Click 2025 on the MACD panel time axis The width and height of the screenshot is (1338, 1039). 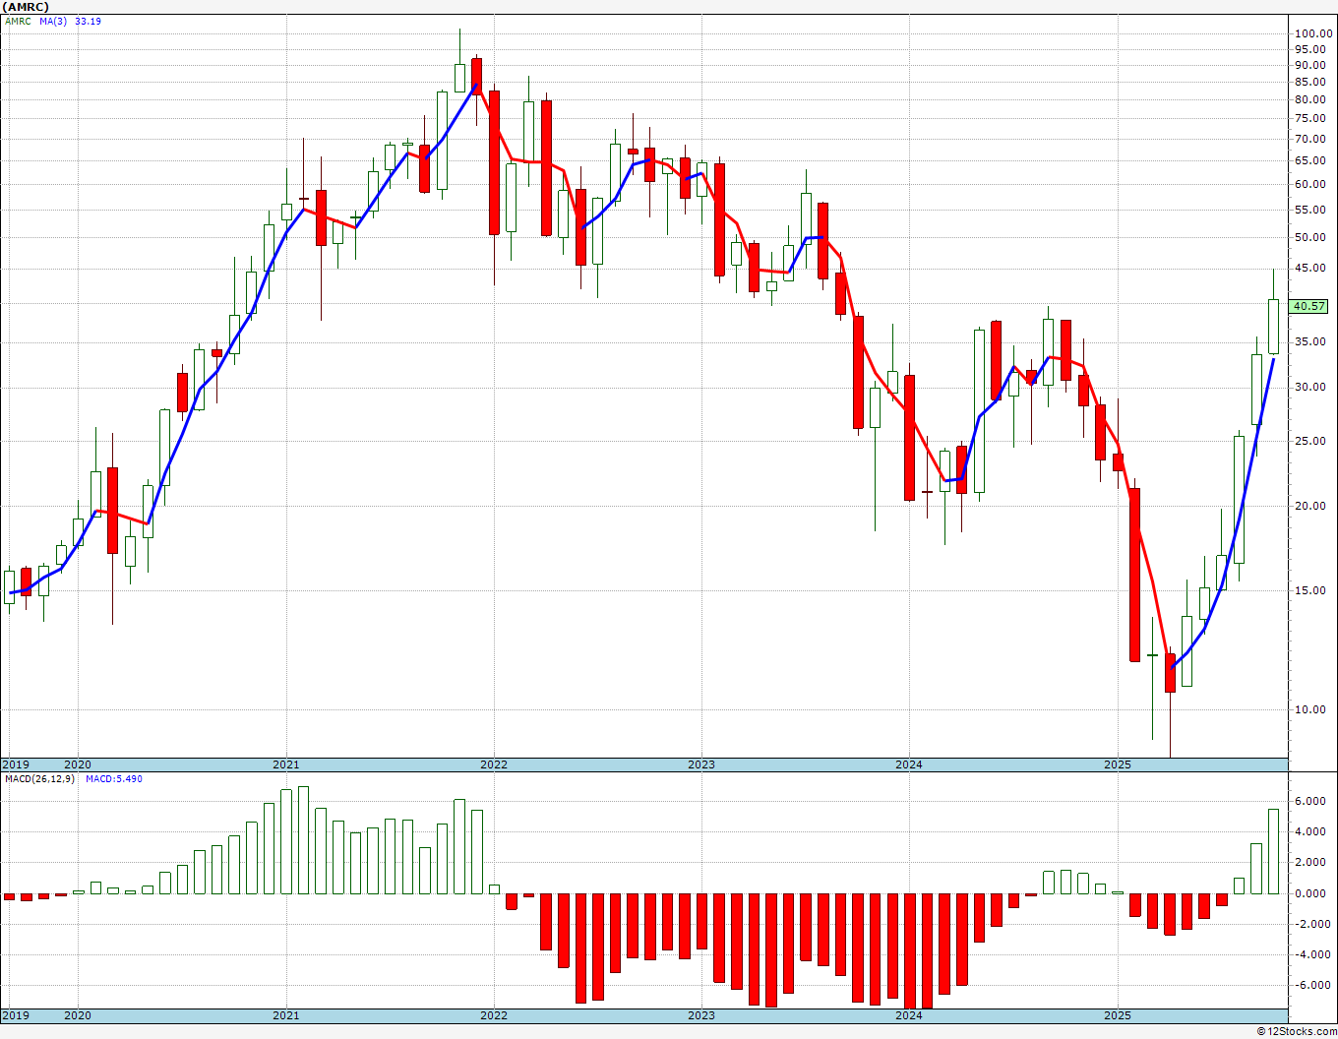click(x=1118, y=1015)
